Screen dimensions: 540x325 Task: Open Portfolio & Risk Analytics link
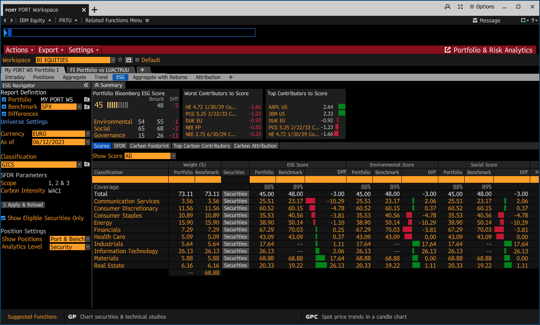[488, 50]
